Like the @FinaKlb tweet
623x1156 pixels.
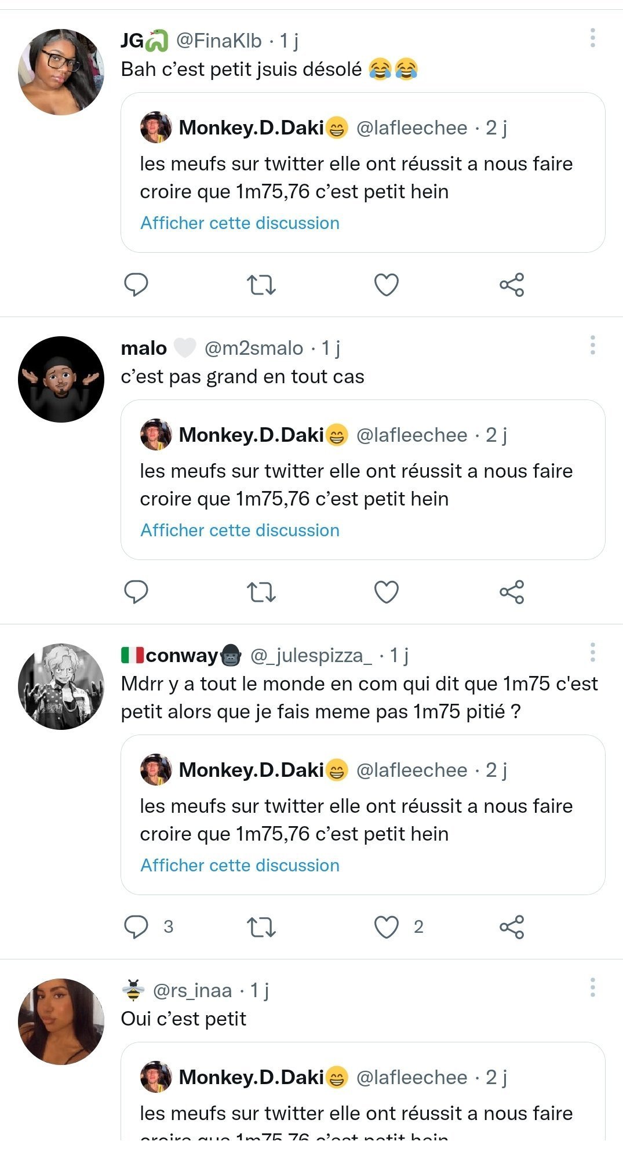[x=387, y=285]
